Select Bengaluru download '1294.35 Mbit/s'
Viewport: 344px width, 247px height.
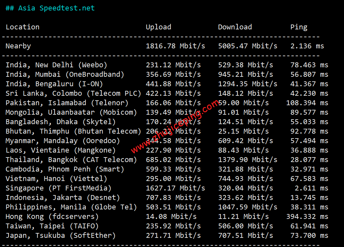point(248,84)
